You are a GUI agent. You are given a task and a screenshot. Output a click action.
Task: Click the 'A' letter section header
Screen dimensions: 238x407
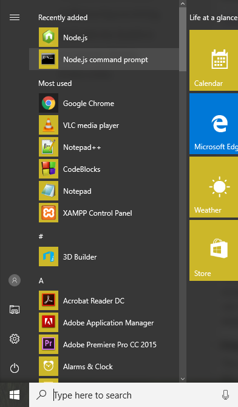tap(41, 281)
